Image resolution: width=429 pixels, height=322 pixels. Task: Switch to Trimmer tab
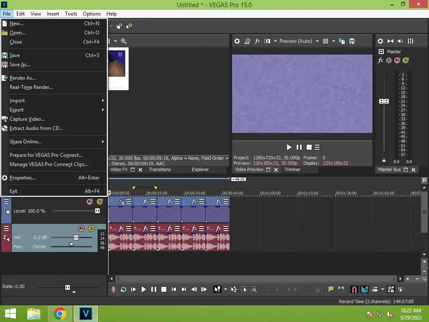pos(292,169)
